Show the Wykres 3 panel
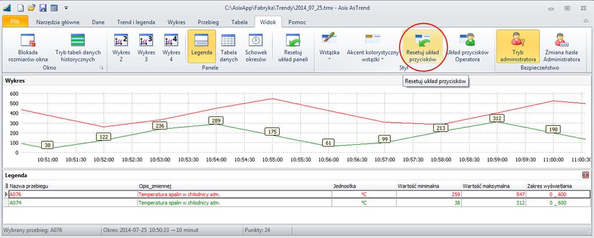 146,47
